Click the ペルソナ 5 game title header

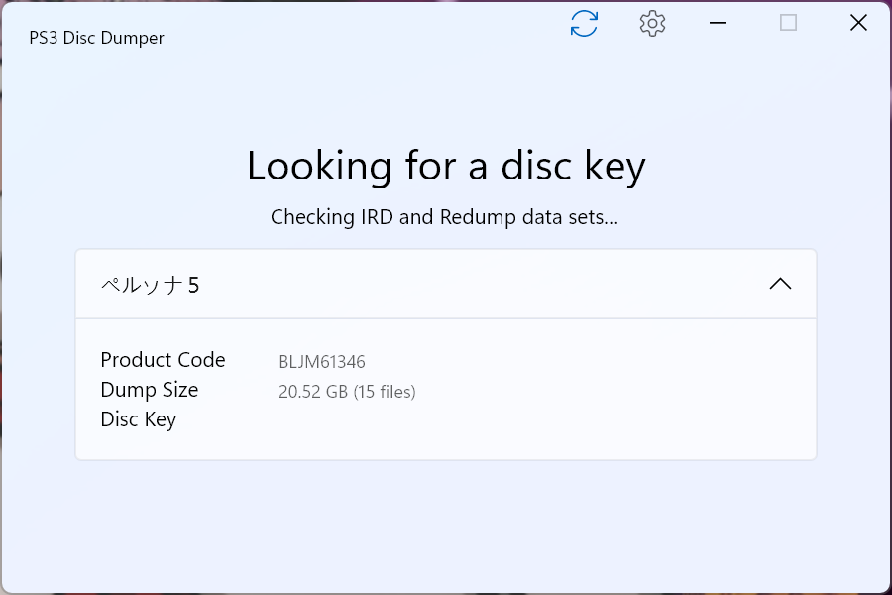pyautogui.click(x=151, y=285)
